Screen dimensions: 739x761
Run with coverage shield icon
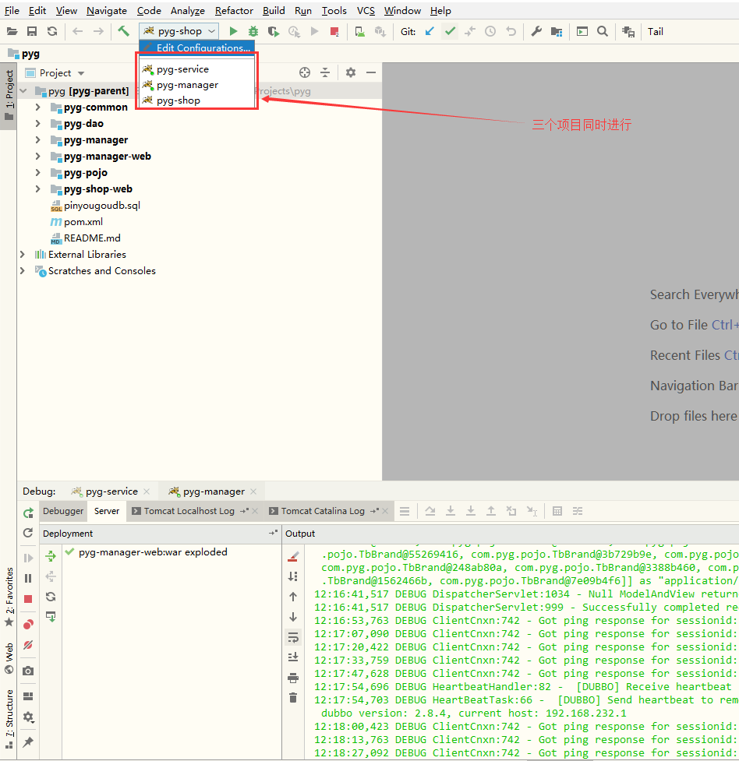point(274,32)
